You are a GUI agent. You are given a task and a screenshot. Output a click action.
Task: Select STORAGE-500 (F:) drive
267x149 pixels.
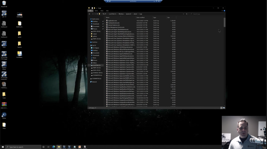point(98,73)
